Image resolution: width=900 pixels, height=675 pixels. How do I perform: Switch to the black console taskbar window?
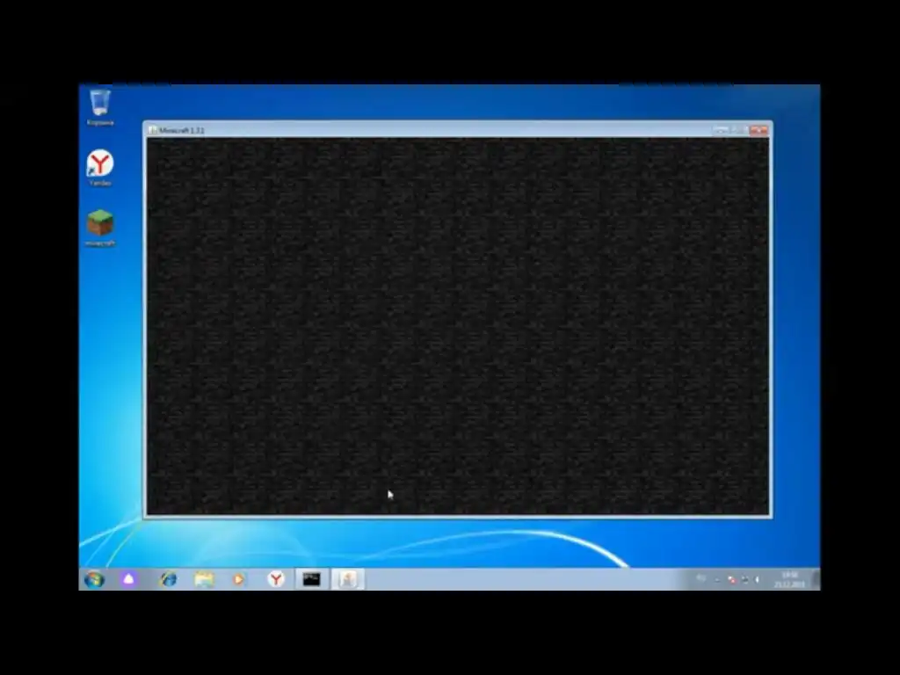pos(312,580)
